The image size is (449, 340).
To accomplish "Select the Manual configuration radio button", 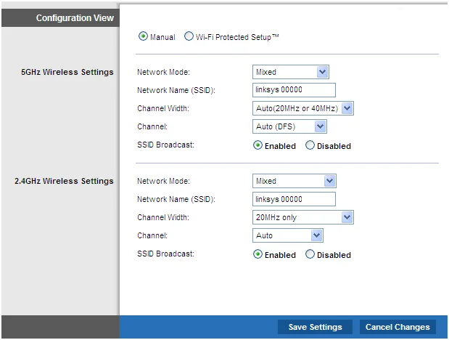I will (x=143, y=36).
